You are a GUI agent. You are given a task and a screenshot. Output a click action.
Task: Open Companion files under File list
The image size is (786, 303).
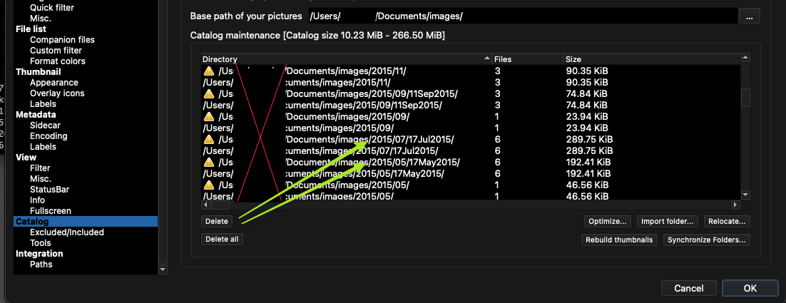pyautogui.click(x=62, y=39)
